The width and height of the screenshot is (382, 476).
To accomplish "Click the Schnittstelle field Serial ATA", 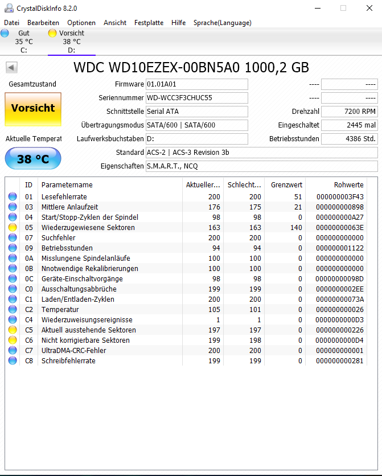I will 197,112.
